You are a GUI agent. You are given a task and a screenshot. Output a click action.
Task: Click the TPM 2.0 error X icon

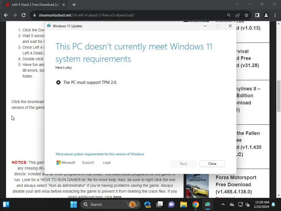58,82
